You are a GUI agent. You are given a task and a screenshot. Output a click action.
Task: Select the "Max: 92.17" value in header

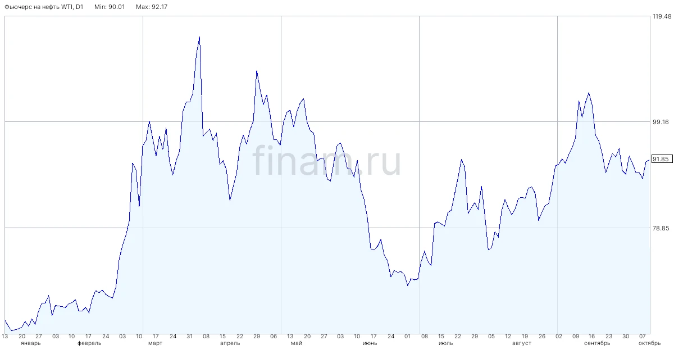point(152,7)
